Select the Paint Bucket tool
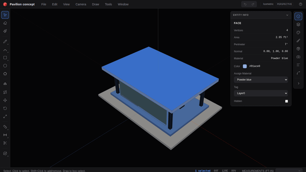 point(5,31)
